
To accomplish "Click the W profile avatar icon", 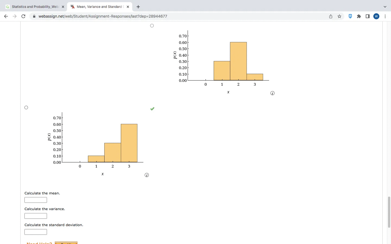I will (376, 16).
